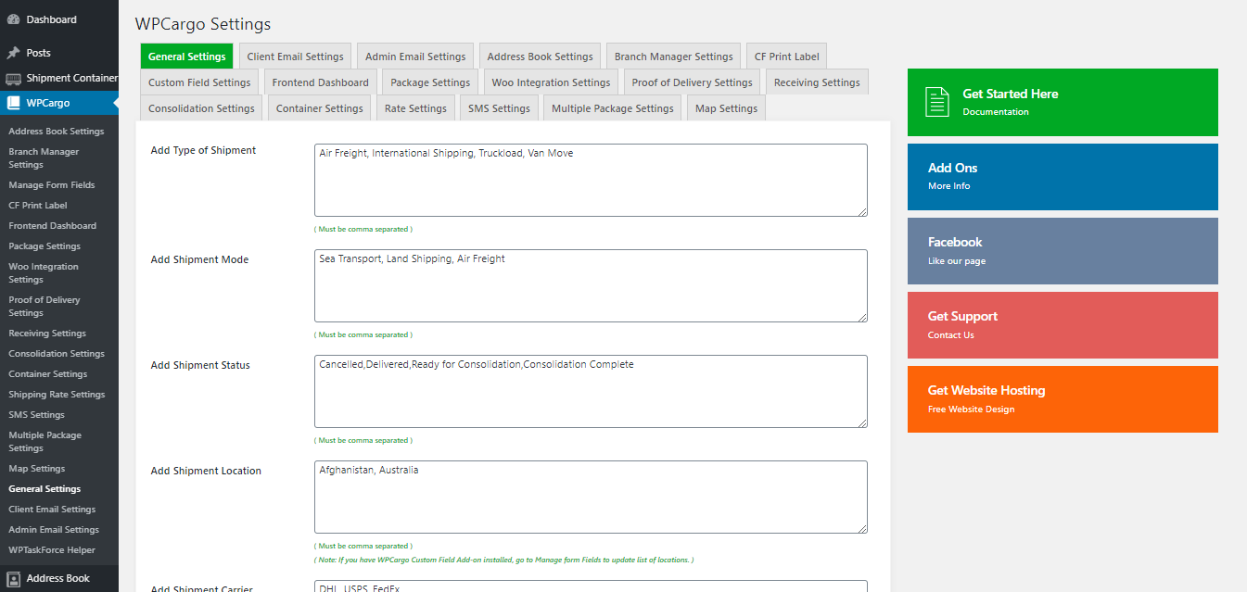Click inside the Shipment Mode textarea

[x=591, y=286]
